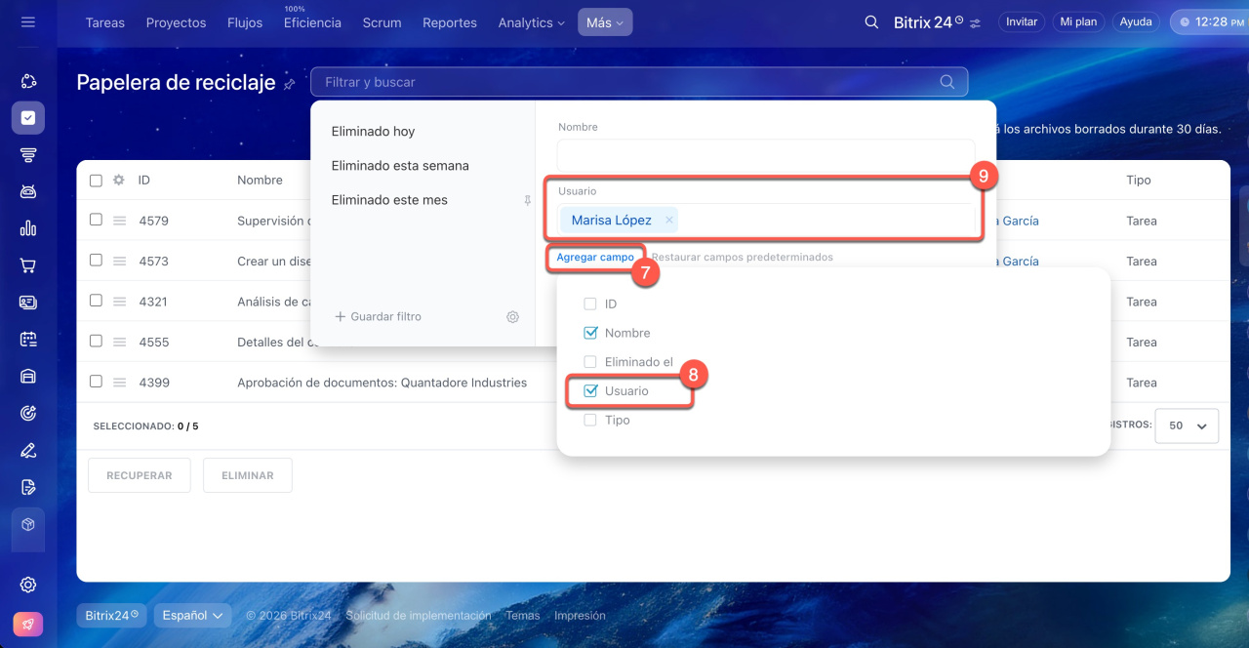Image resolution: width=1249 pixels, height=648 pixels.
Task: Select the Eliminado esta semana filter
Action: pyautogui.click(x=400, y=166)
